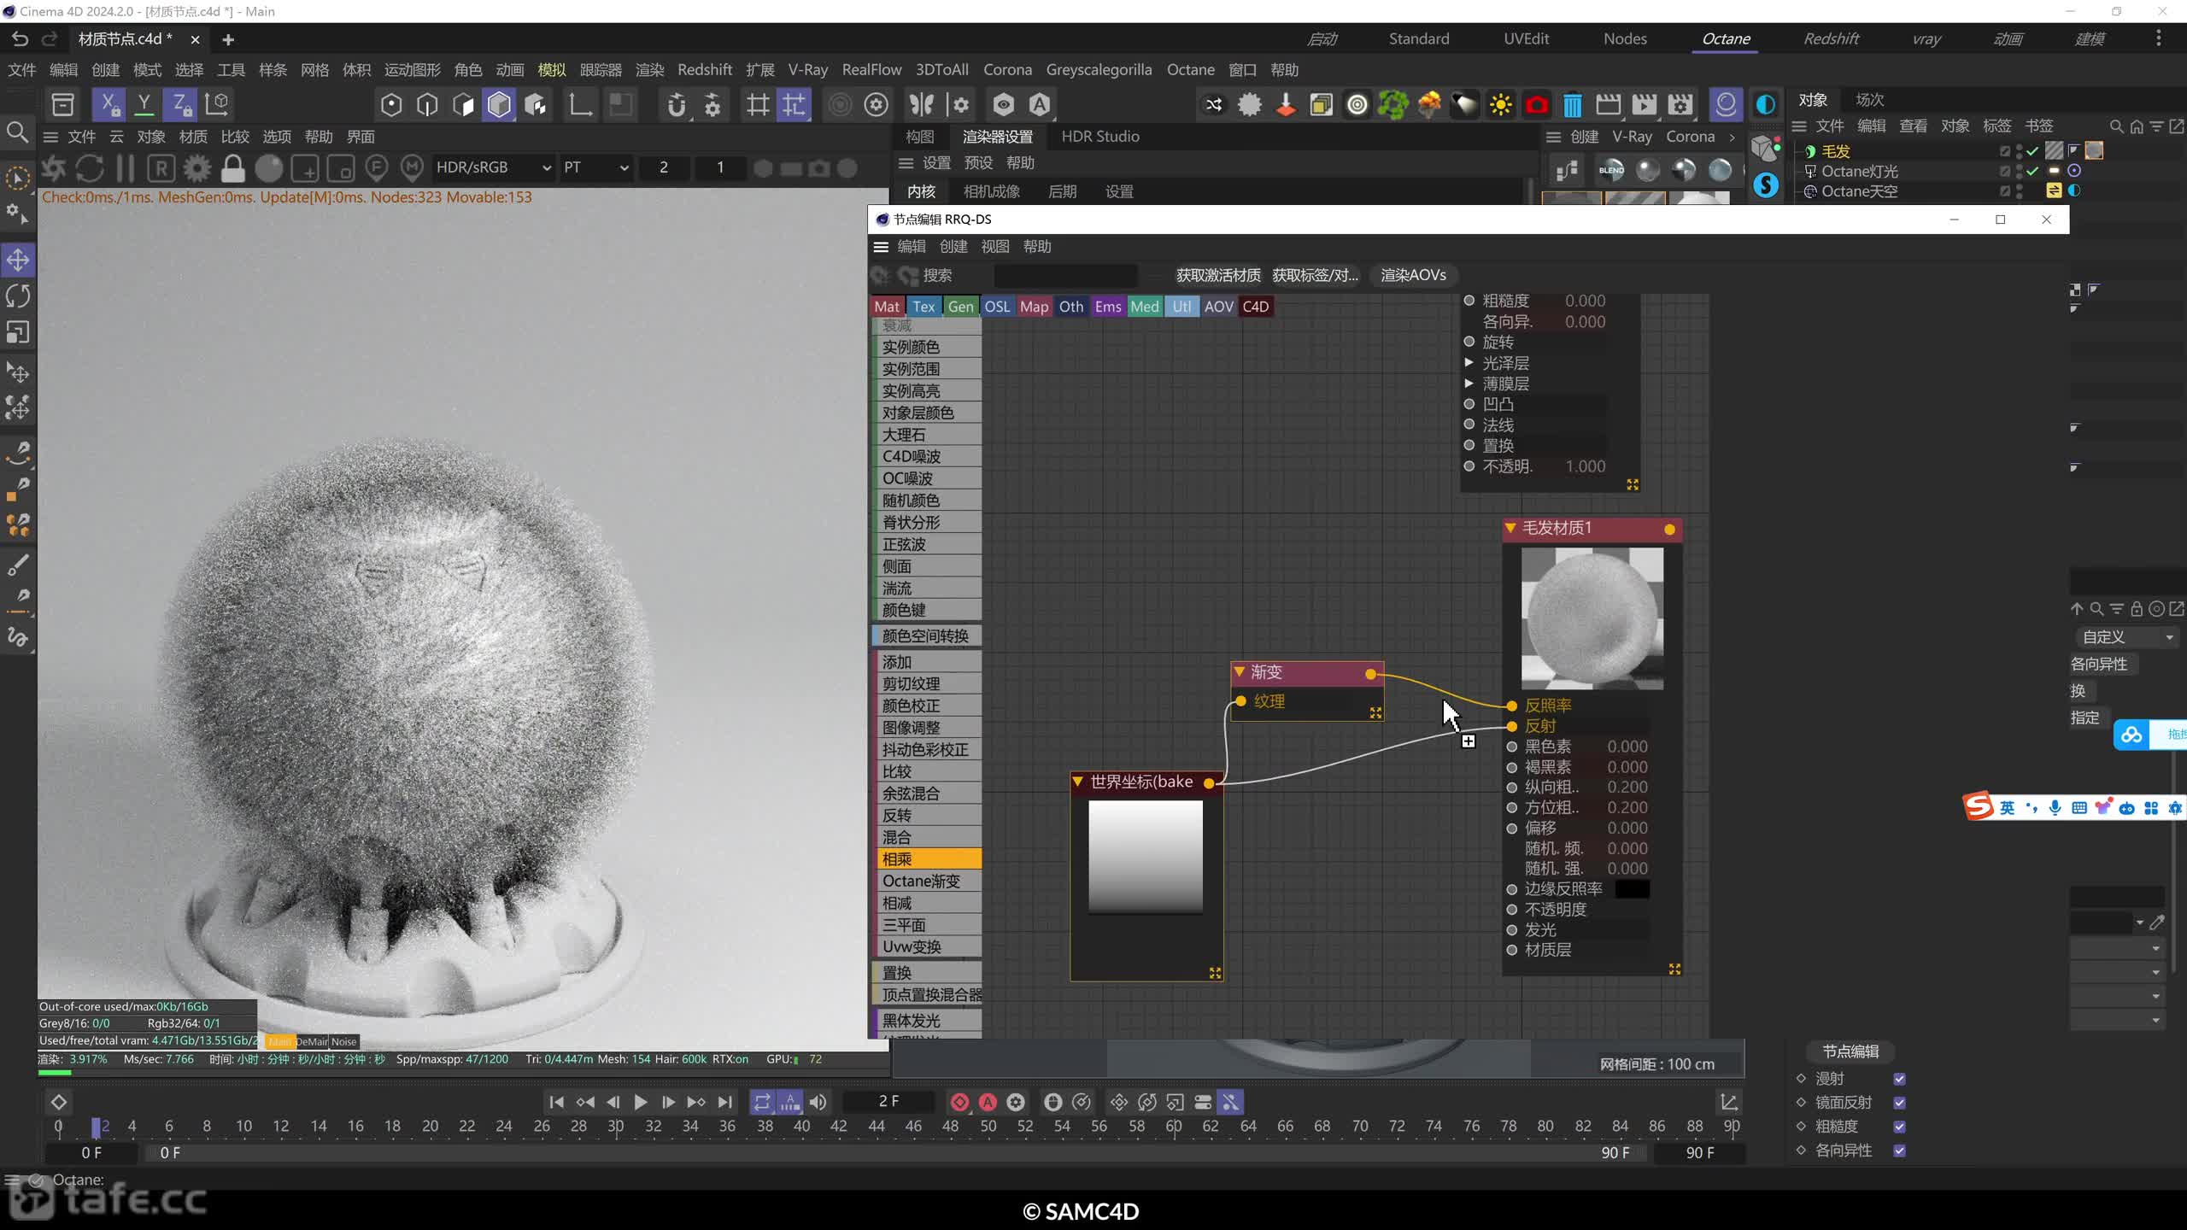Expand material manager more tabs chevron
This screenshot has width=2187, height=1230.
1732,137
